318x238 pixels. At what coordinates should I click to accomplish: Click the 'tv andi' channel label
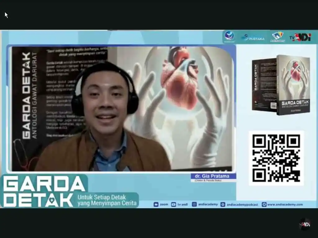pyautogui.click(x=183, y=205)
